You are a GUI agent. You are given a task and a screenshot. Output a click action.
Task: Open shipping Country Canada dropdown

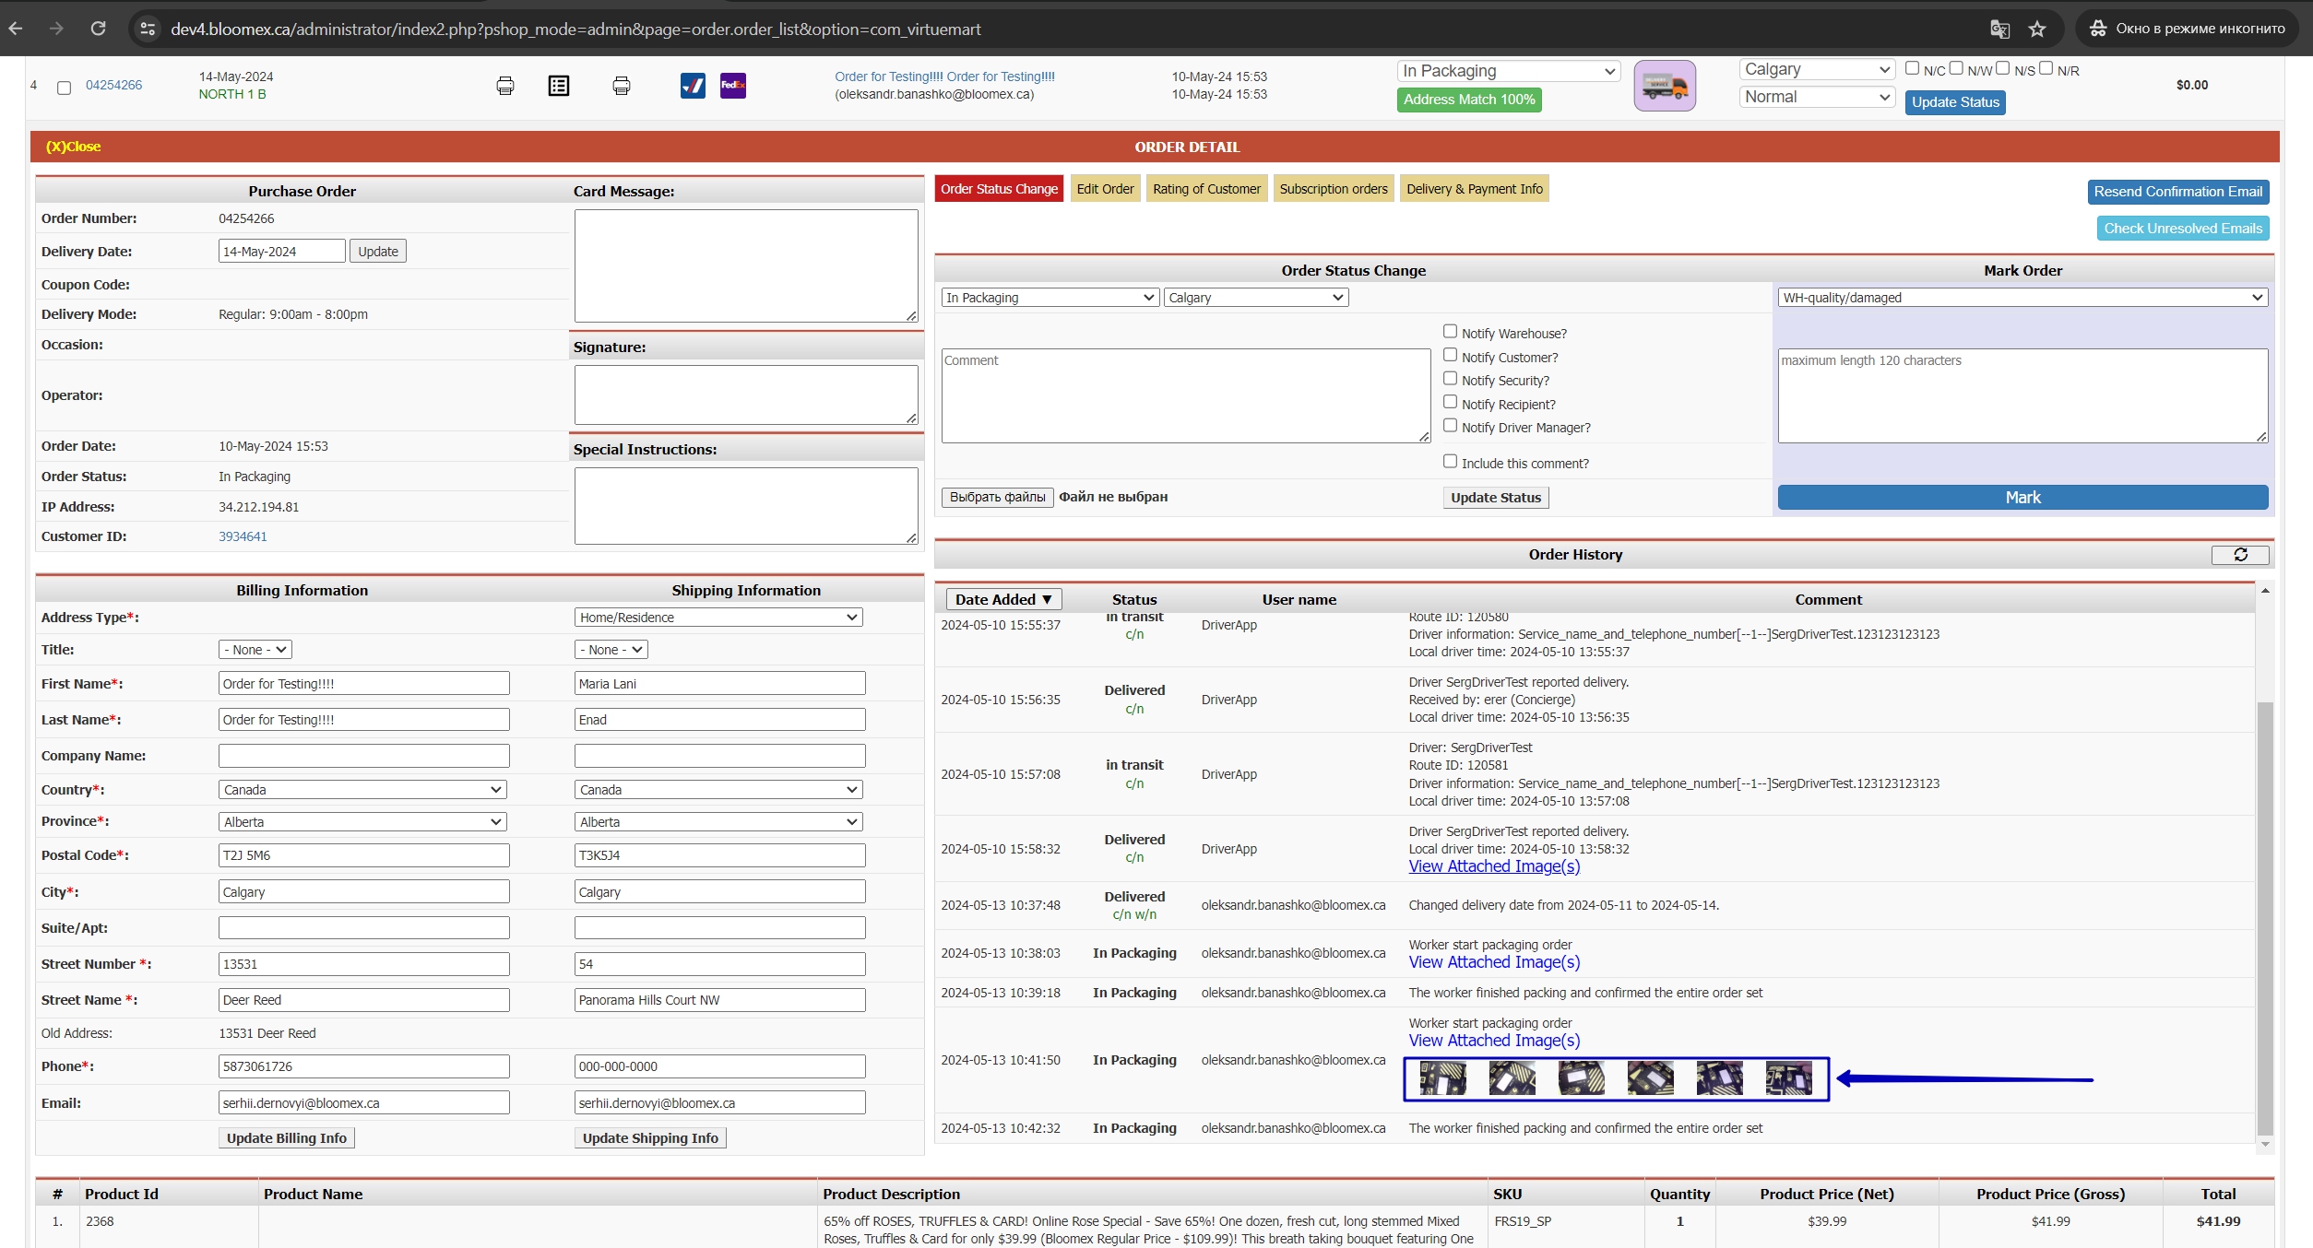pyautogui.click(x=718, y=790)
